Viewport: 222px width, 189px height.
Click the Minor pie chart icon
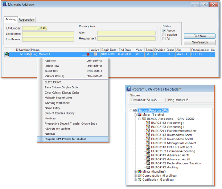click(x=139, y=171)
